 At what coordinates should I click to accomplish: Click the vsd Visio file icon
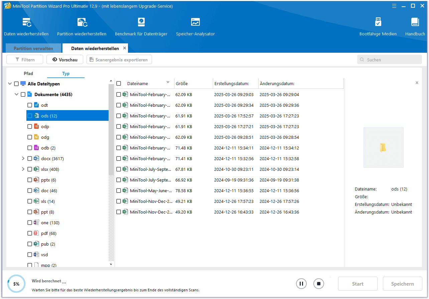[36, 255]
